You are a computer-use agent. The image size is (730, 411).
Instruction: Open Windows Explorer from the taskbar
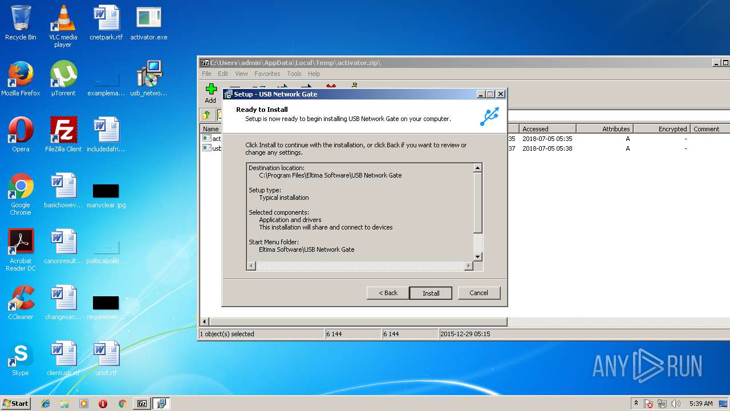64,404
